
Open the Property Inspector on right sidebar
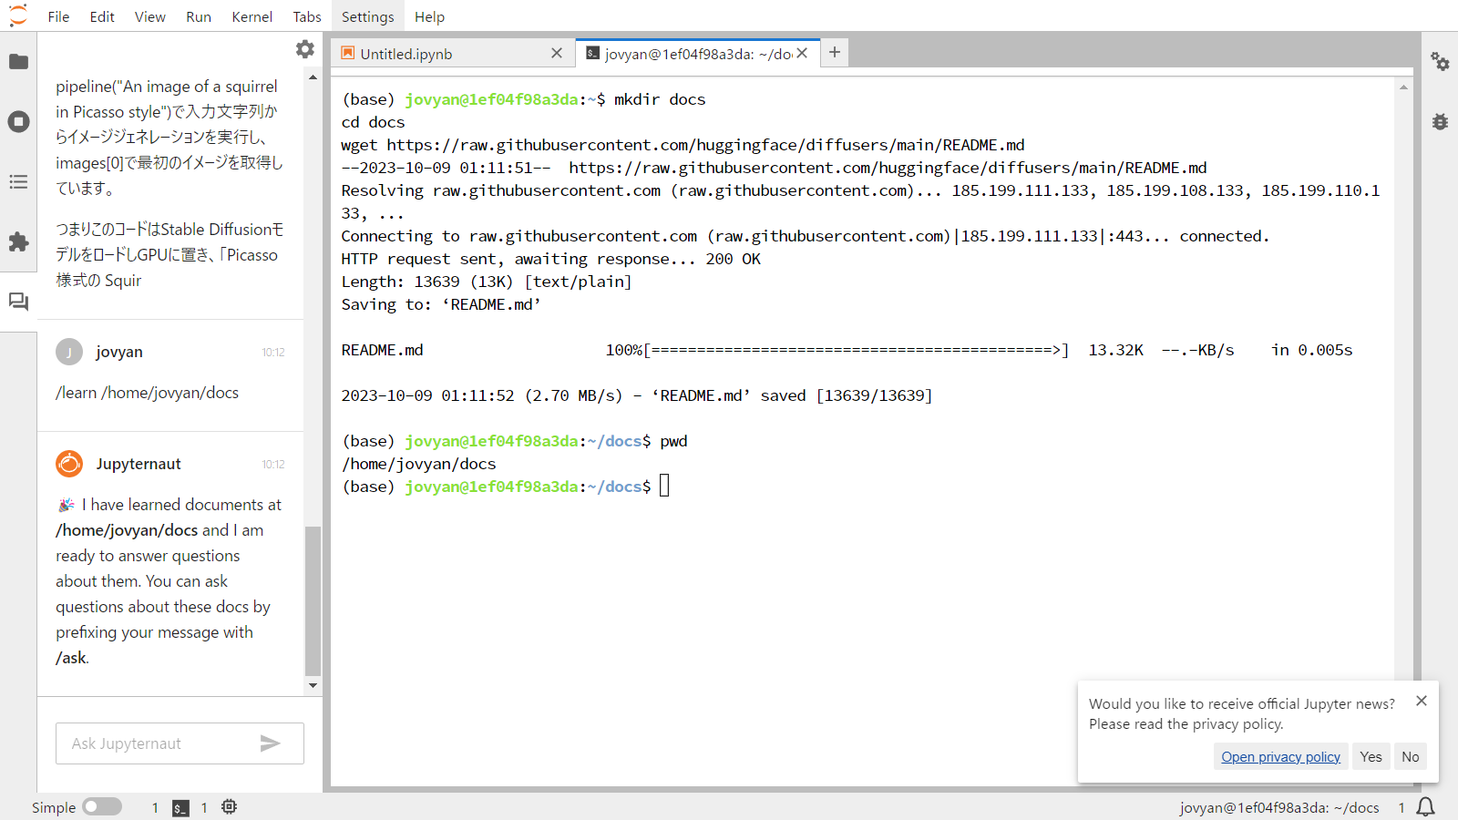point(1440,62)
